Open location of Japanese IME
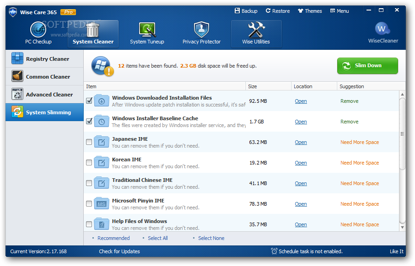 point(301,142)
